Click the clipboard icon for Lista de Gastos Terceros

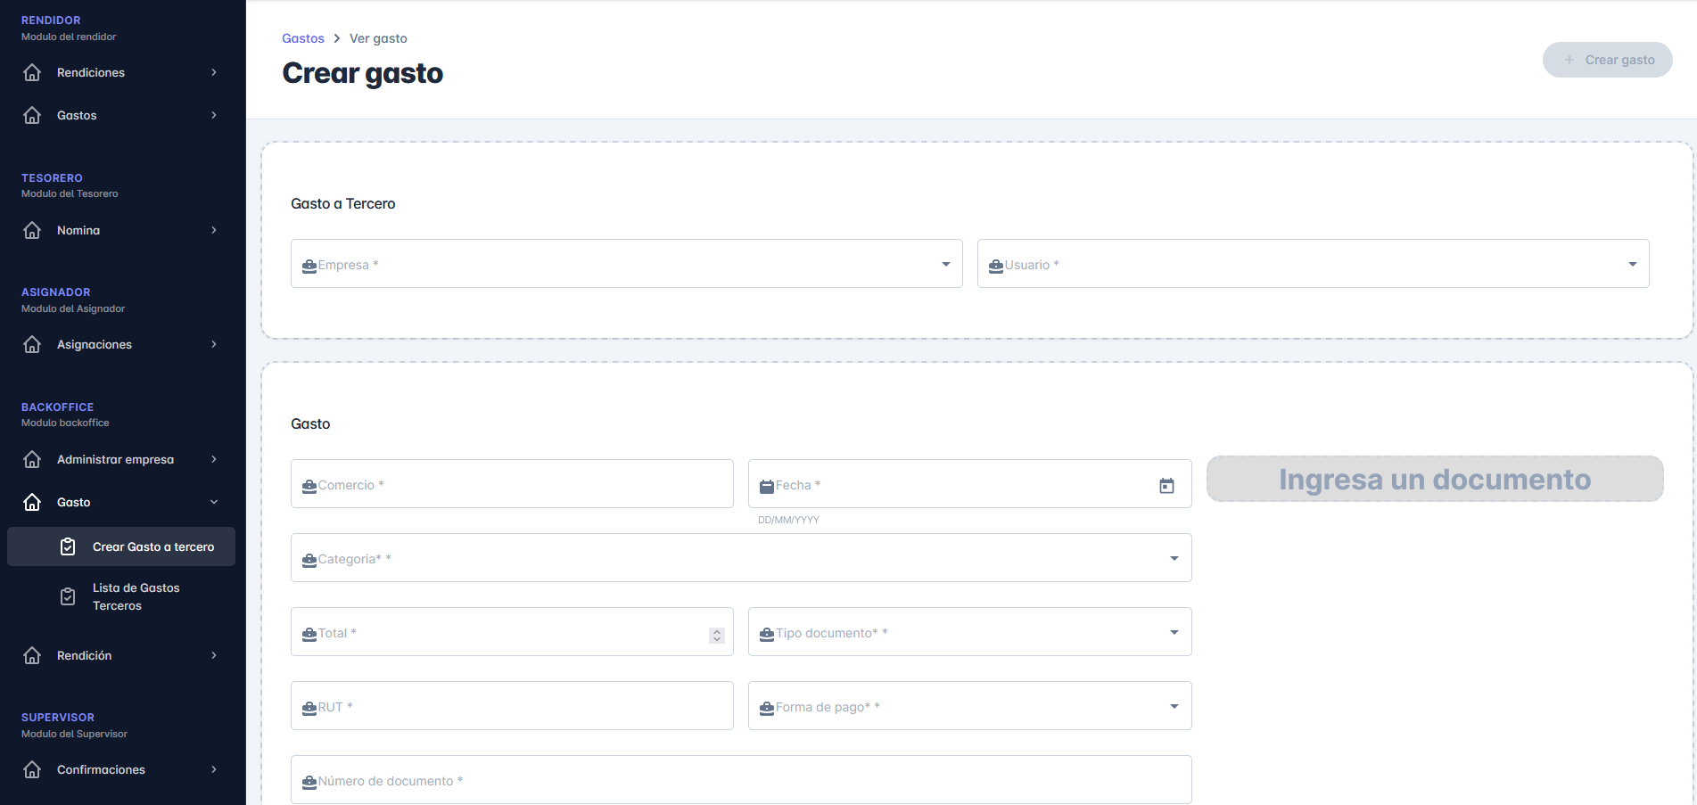pyautogui.click(x=68, y=596)
